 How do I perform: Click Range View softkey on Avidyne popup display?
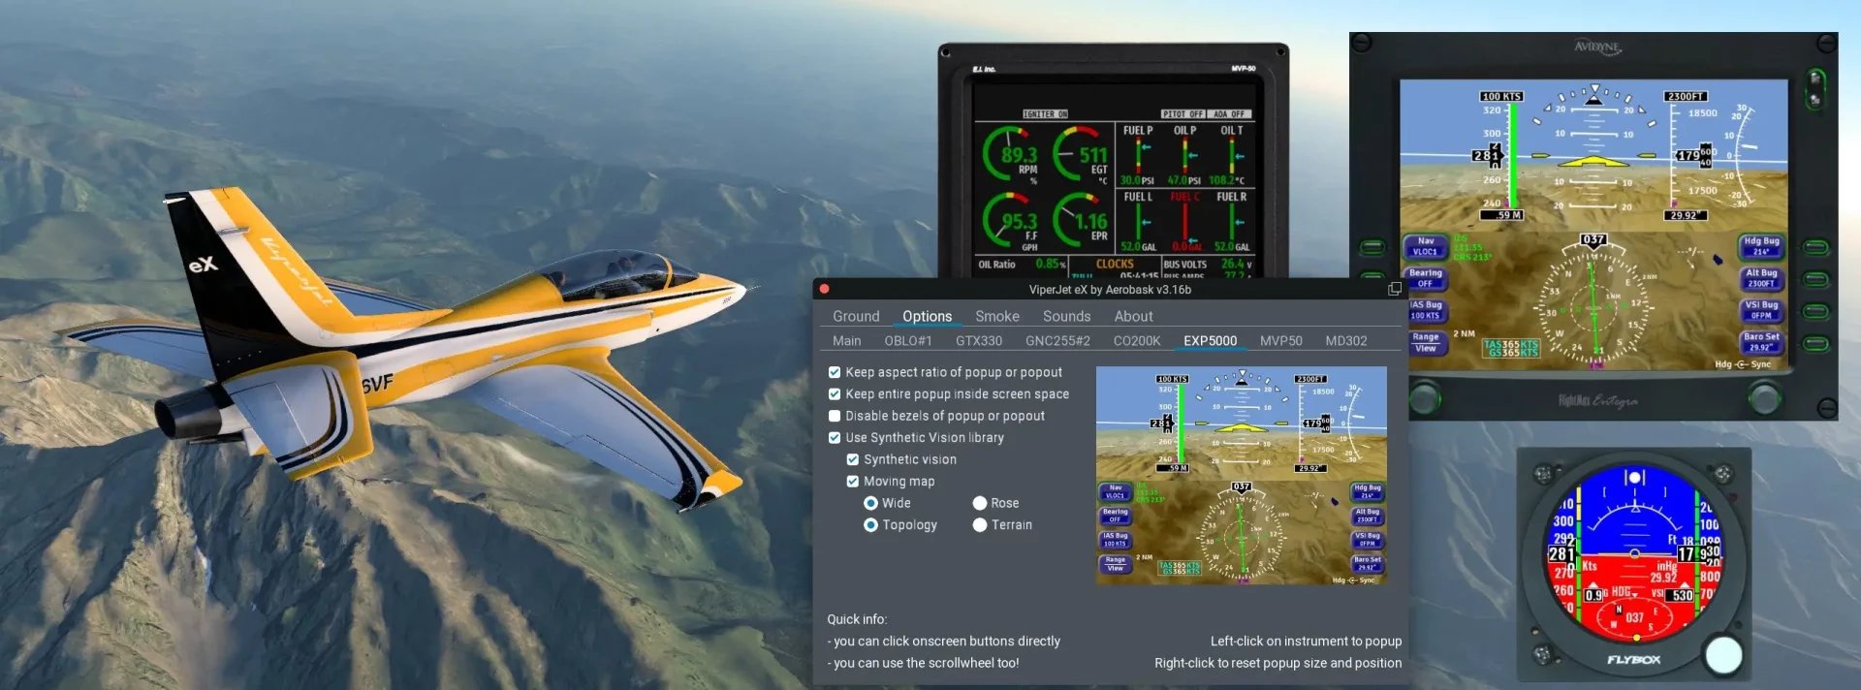[x=1425, y=342]
